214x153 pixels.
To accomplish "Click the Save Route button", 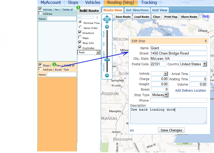I will 123,16.
